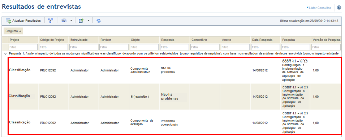Open the export options dropdown arrow

[88, 21]
